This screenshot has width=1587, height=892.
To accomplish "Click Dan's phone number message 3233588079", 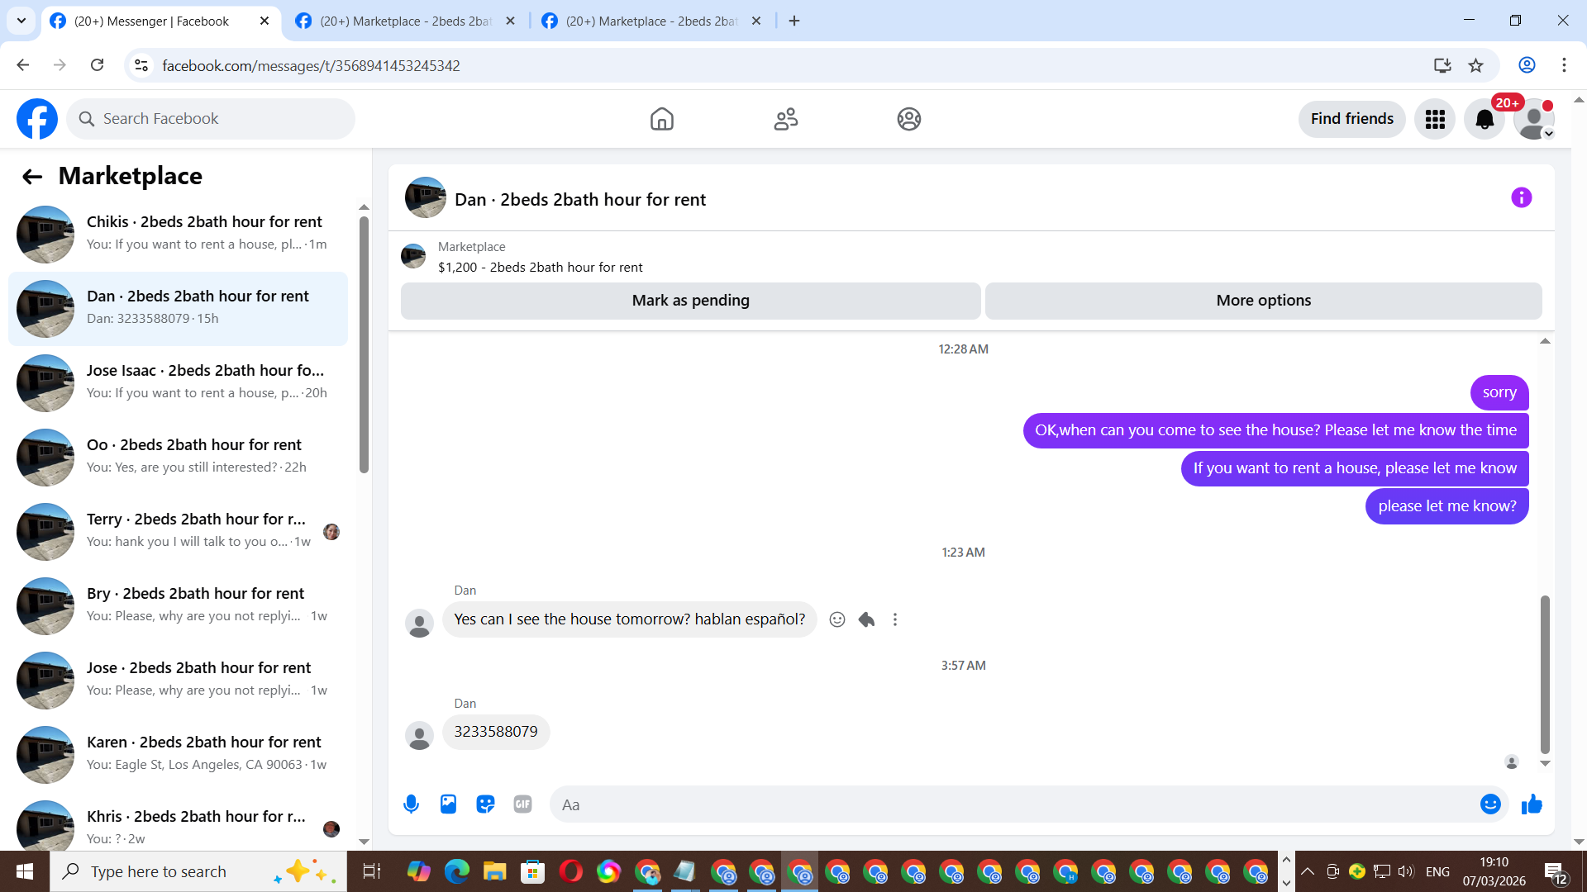I will coord(496,732).
